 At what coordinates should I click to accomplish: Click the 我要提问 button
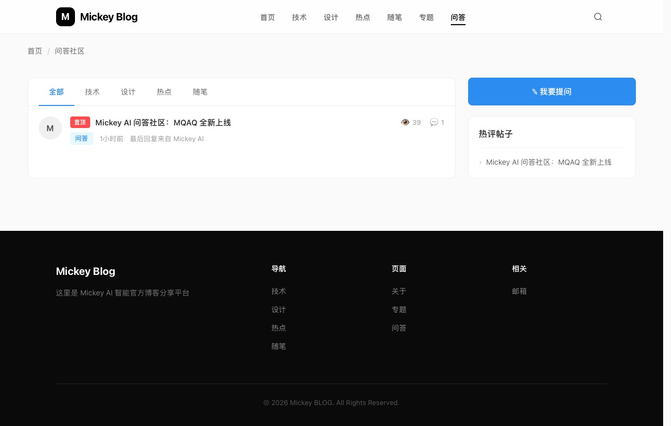(552, 92)
